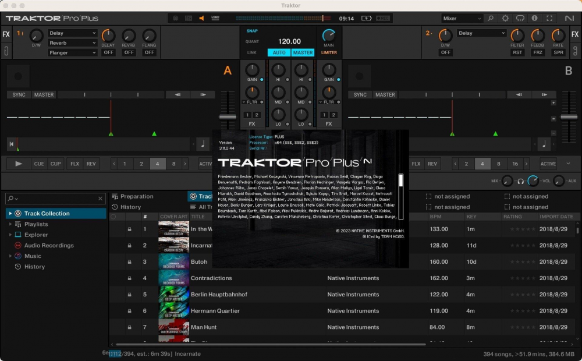
Task: Click Deck B tempo fader
Action: tap(569, 116)
